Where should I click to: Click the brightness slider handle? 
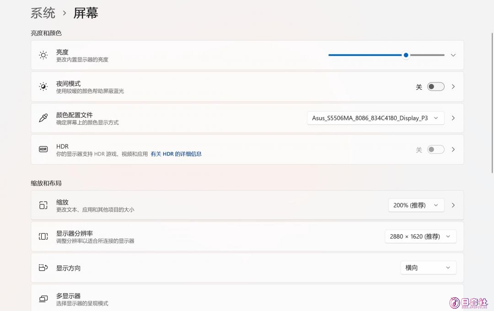point(406,55)
